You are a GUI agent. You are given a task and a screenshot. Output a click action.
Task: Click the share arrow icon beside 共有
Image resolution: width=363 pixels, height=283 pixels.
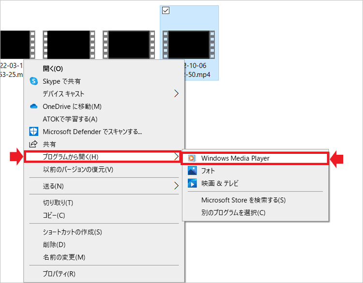point(33,144)
